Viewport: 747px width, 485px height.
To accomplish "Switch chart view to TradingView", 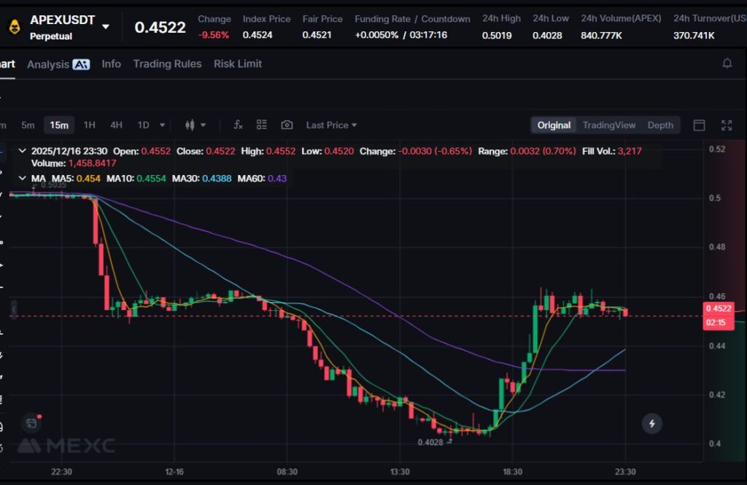I will click(608, 125).
